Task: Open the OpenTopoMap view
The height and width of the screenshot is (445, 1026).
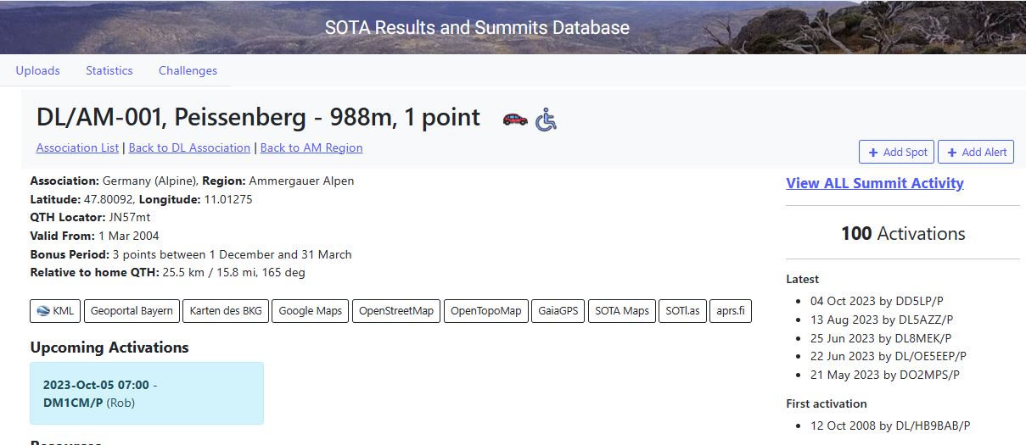Action: tap(485, 311)
